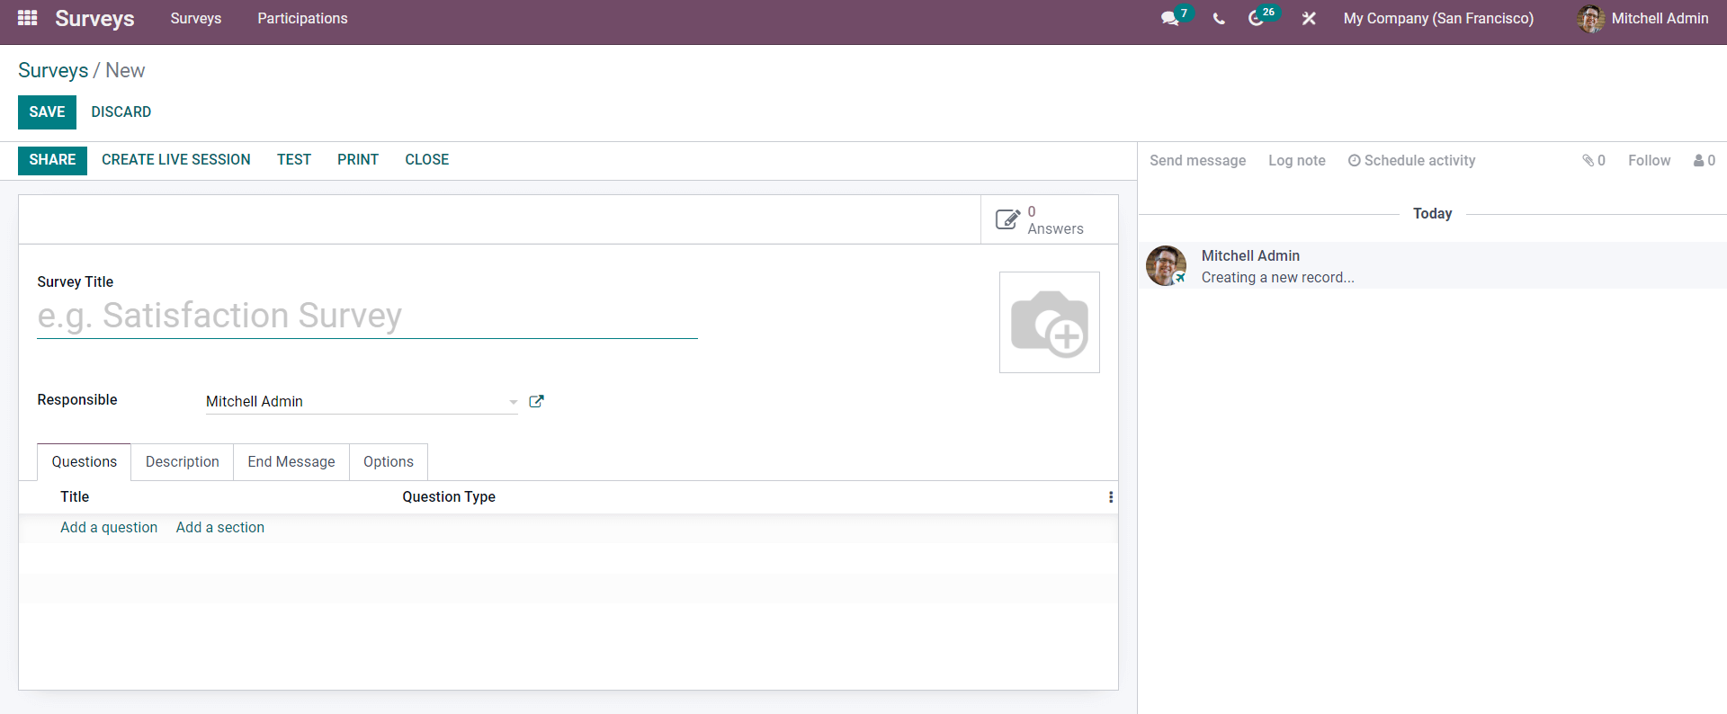Open Send message in chatter
Image resolution: width=1727 pixels, height=714 pixels.
[1197, 160]
